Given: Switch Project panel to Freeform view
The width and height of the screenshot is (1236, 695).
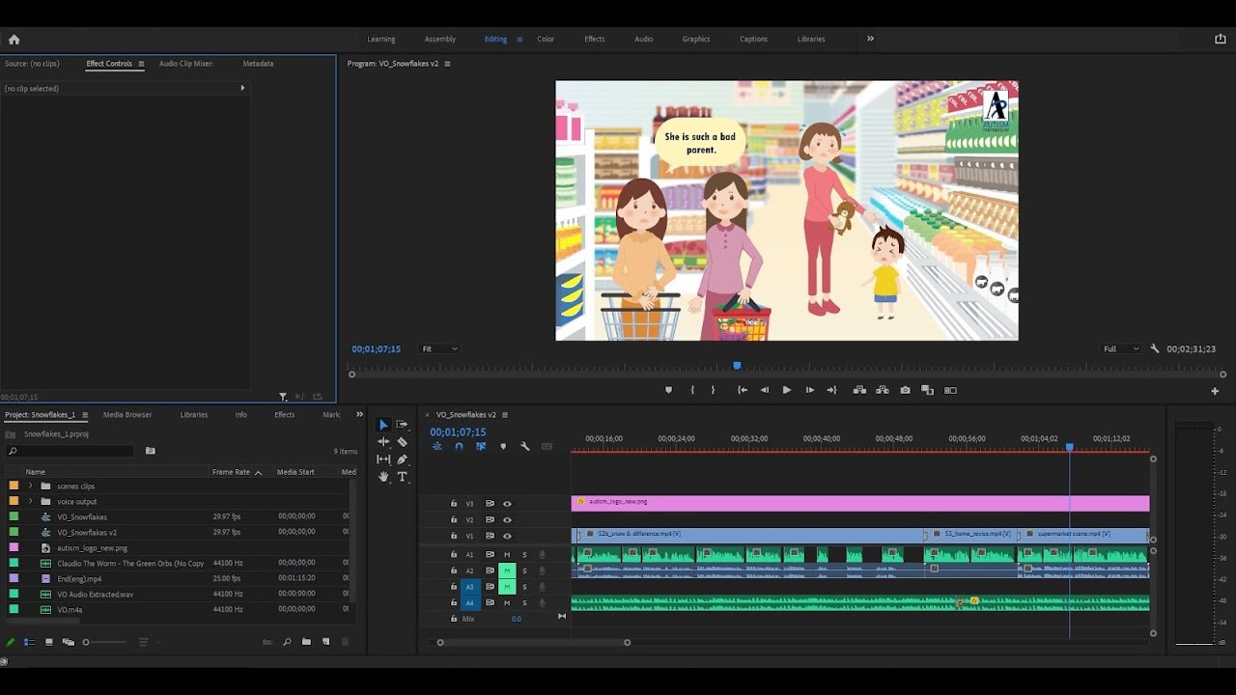Looking at the screenshot, I should coord(68,642).
